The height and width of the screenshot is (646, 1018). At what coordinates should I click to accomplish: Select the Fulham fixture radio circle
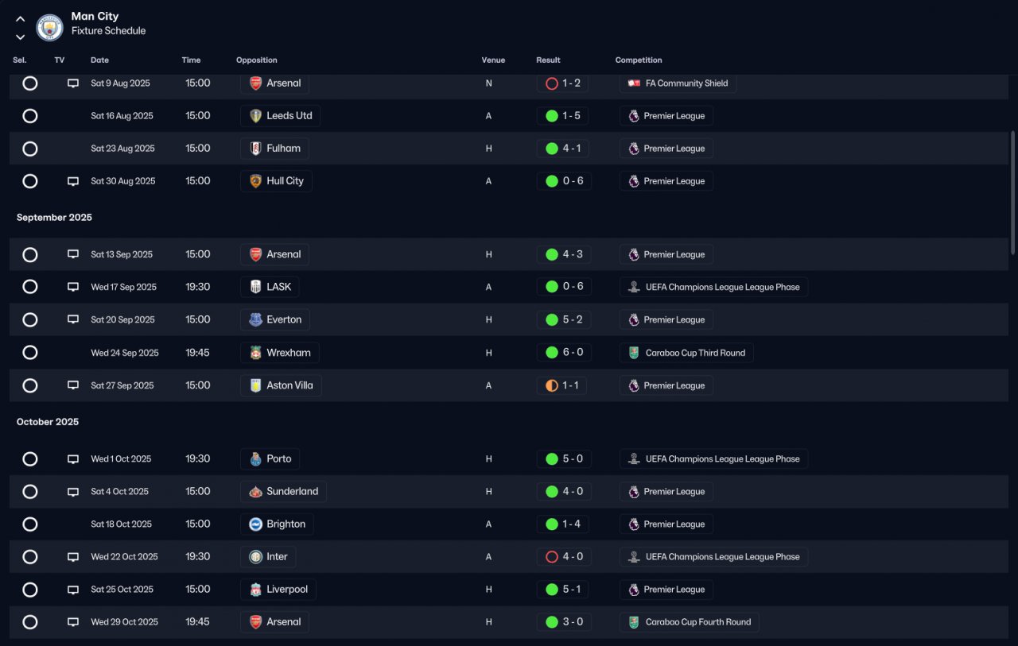point(30,149)
